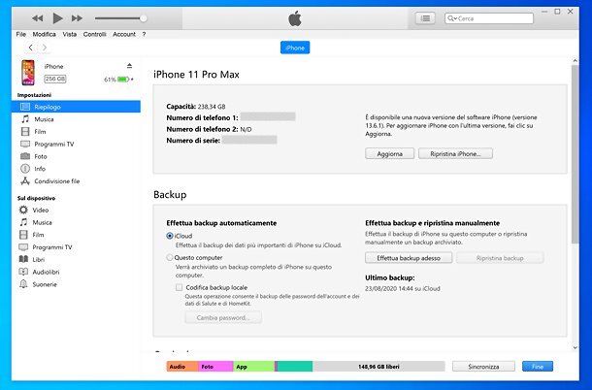This screenshot has width=592, height=390.
Task: Open Programmi TV under Sul dispositivo
Action: pyautogui.click(x=52, y=247)
